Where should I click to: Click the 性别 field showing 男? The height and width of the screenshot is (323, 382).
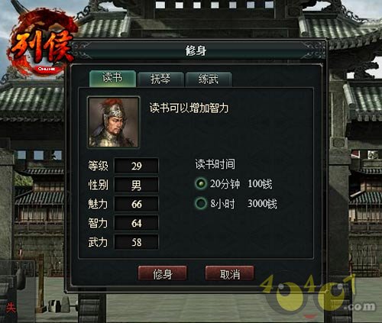click(x=136, y=185)
